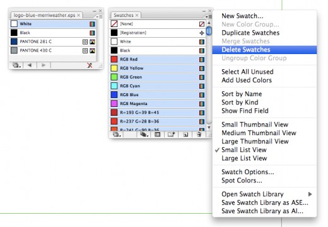The image size is (328, 227).
Task: Choose Save Swatch Library as ASE...
Action: [x=265, y=202]
